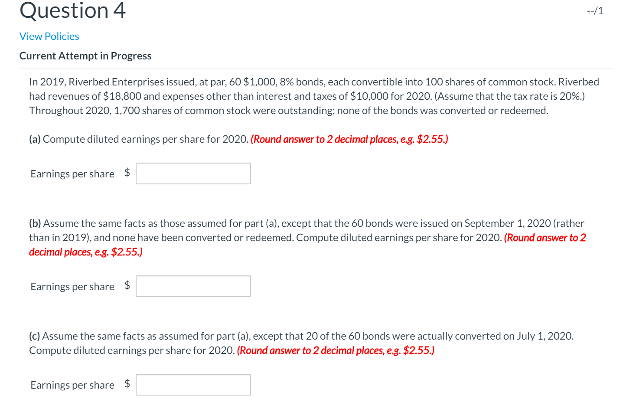
Task: Click the red rounding instruction in part (a)
Action: pyautogui.click(x=349, y=139)
